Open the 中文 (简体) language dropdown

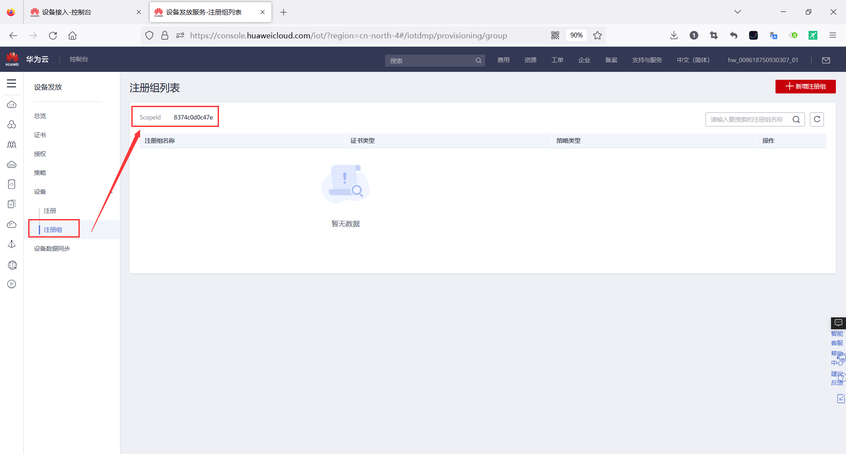(x=693, y=60)
